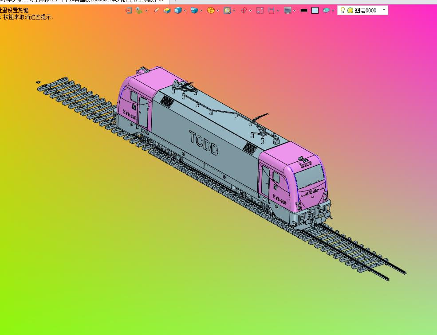The image size is (437, 335).
Task: Toggle the light bulb layer visibility icon
Action: pos(343,11)
